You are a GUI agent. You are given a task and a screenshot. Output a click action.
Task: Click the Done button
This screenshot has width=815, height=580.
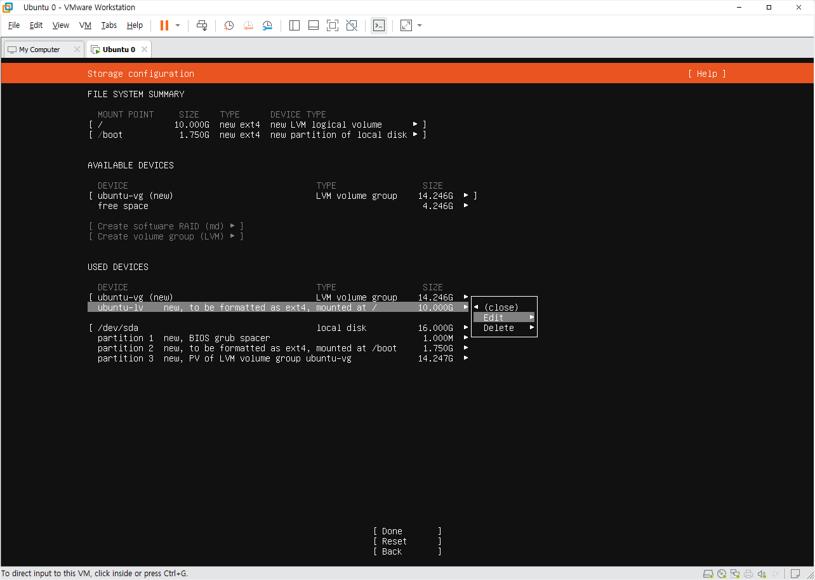coord(407,531)
